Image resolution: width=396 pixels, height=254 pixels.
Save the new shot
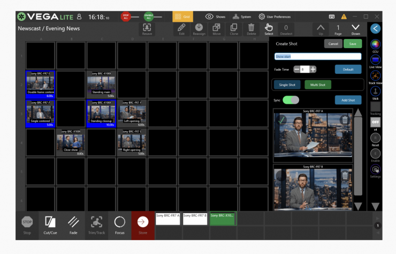pyautogui.click(x=352, y=43)
